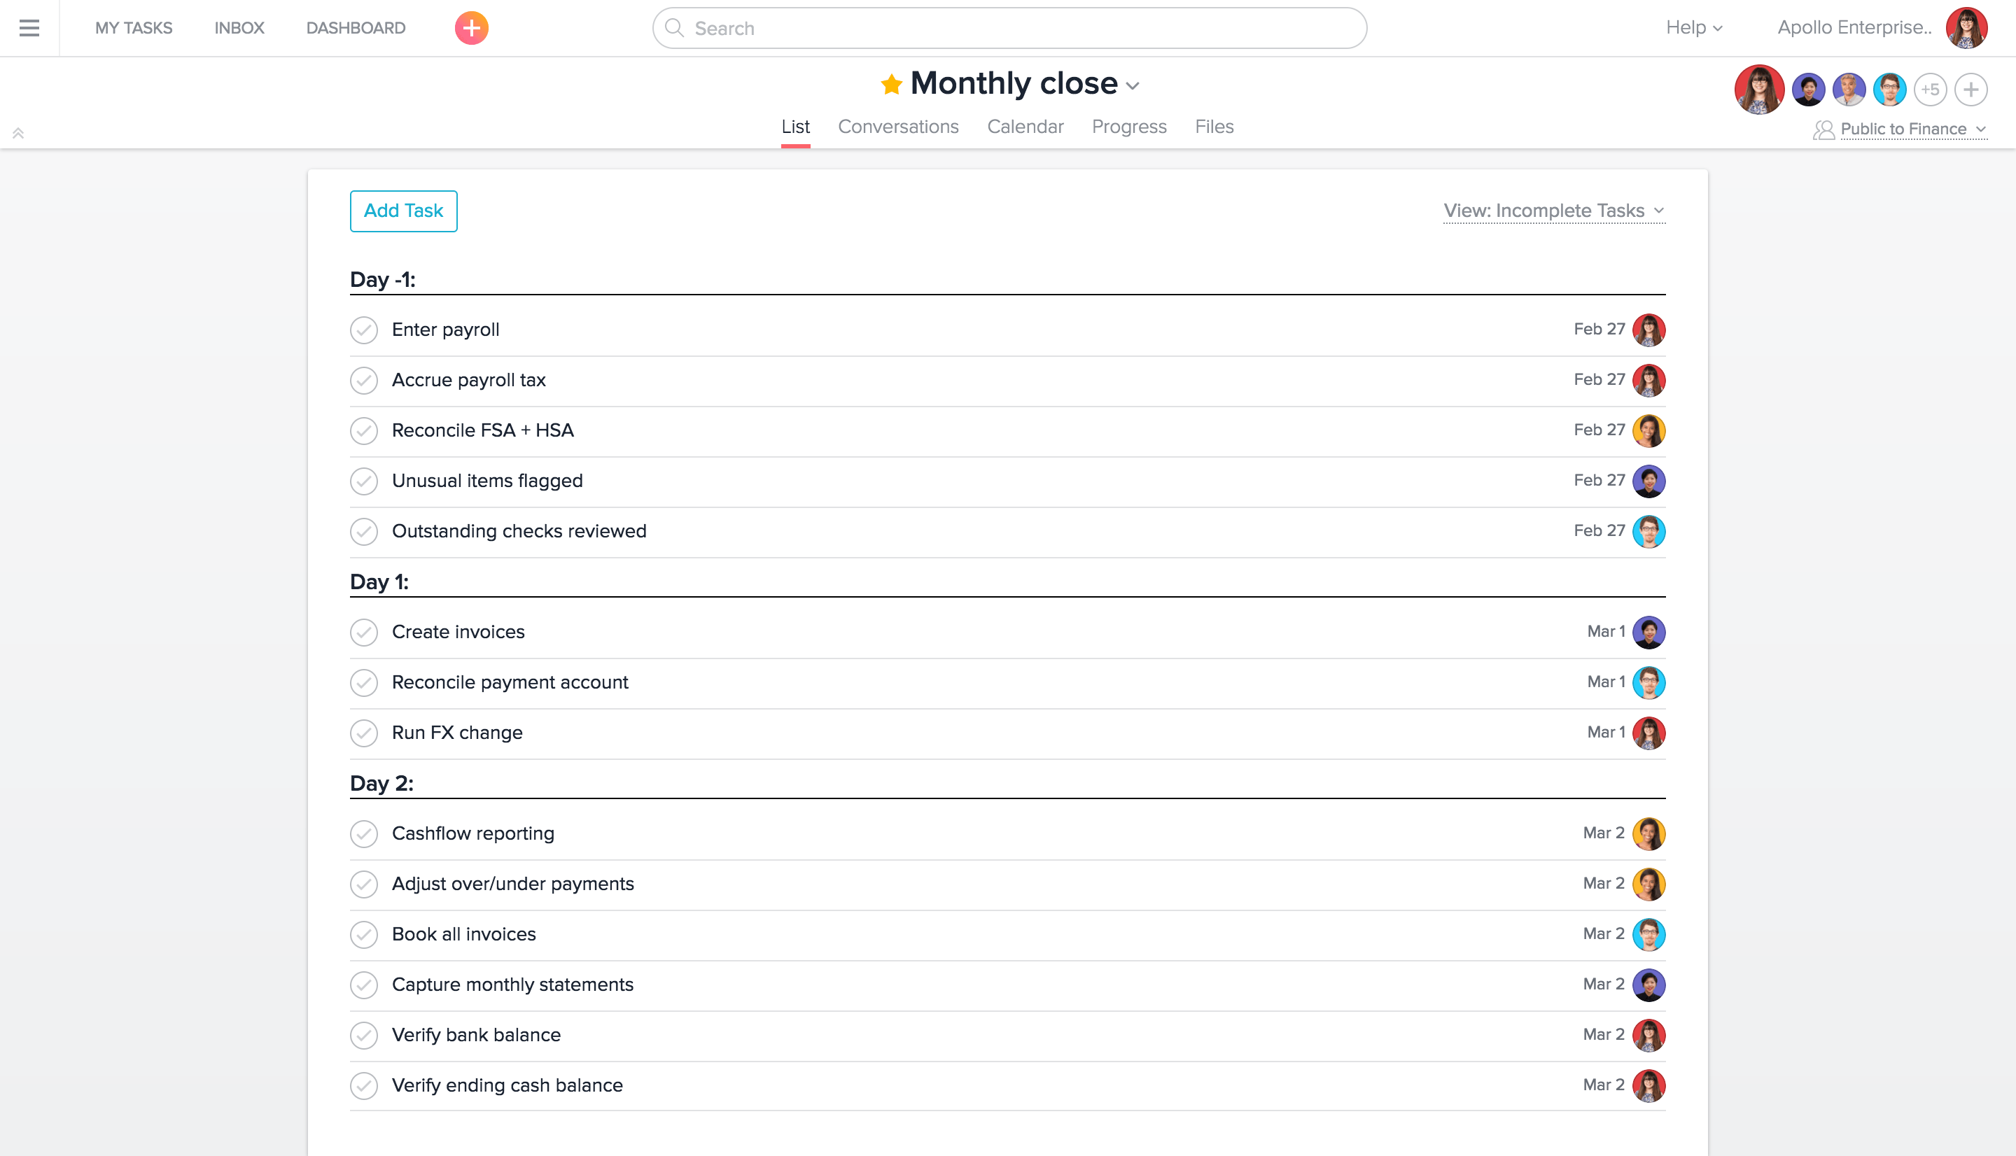Click the Search input field
This screenshot has height=1156, width=2016.
[x=1009, y=28]
